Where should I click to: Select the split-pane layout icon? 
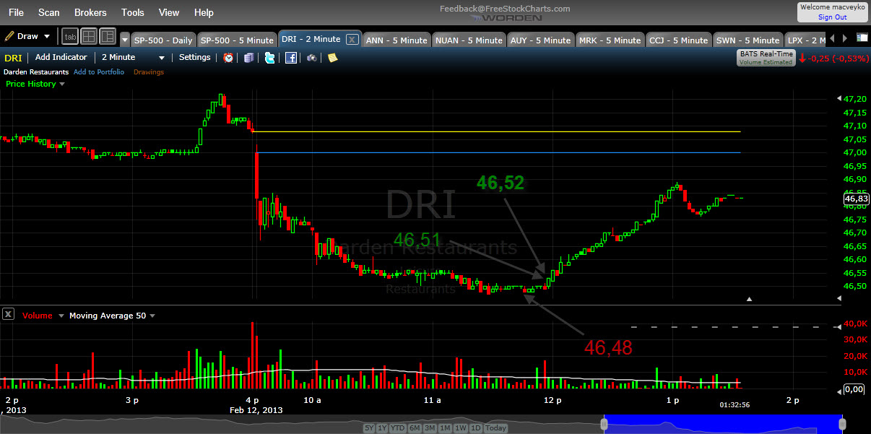tap(108, 35)
